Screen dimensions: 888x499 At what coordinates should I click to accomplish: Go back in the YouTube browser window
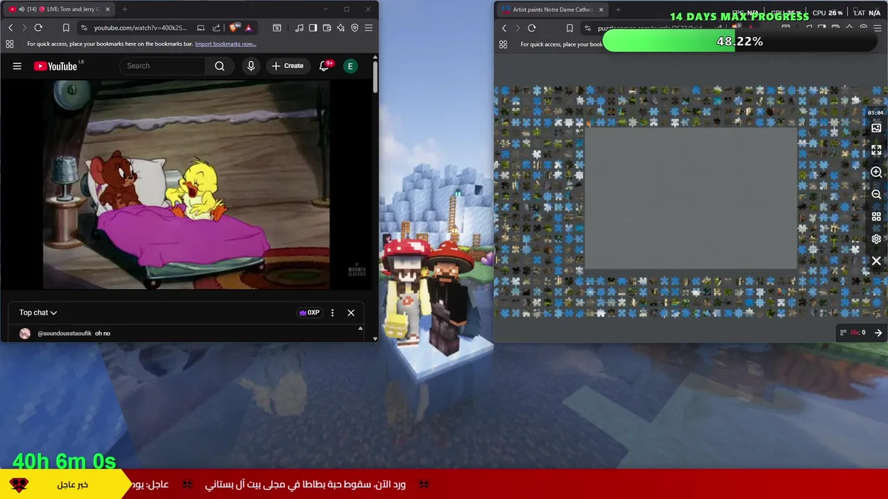[10, 28]
